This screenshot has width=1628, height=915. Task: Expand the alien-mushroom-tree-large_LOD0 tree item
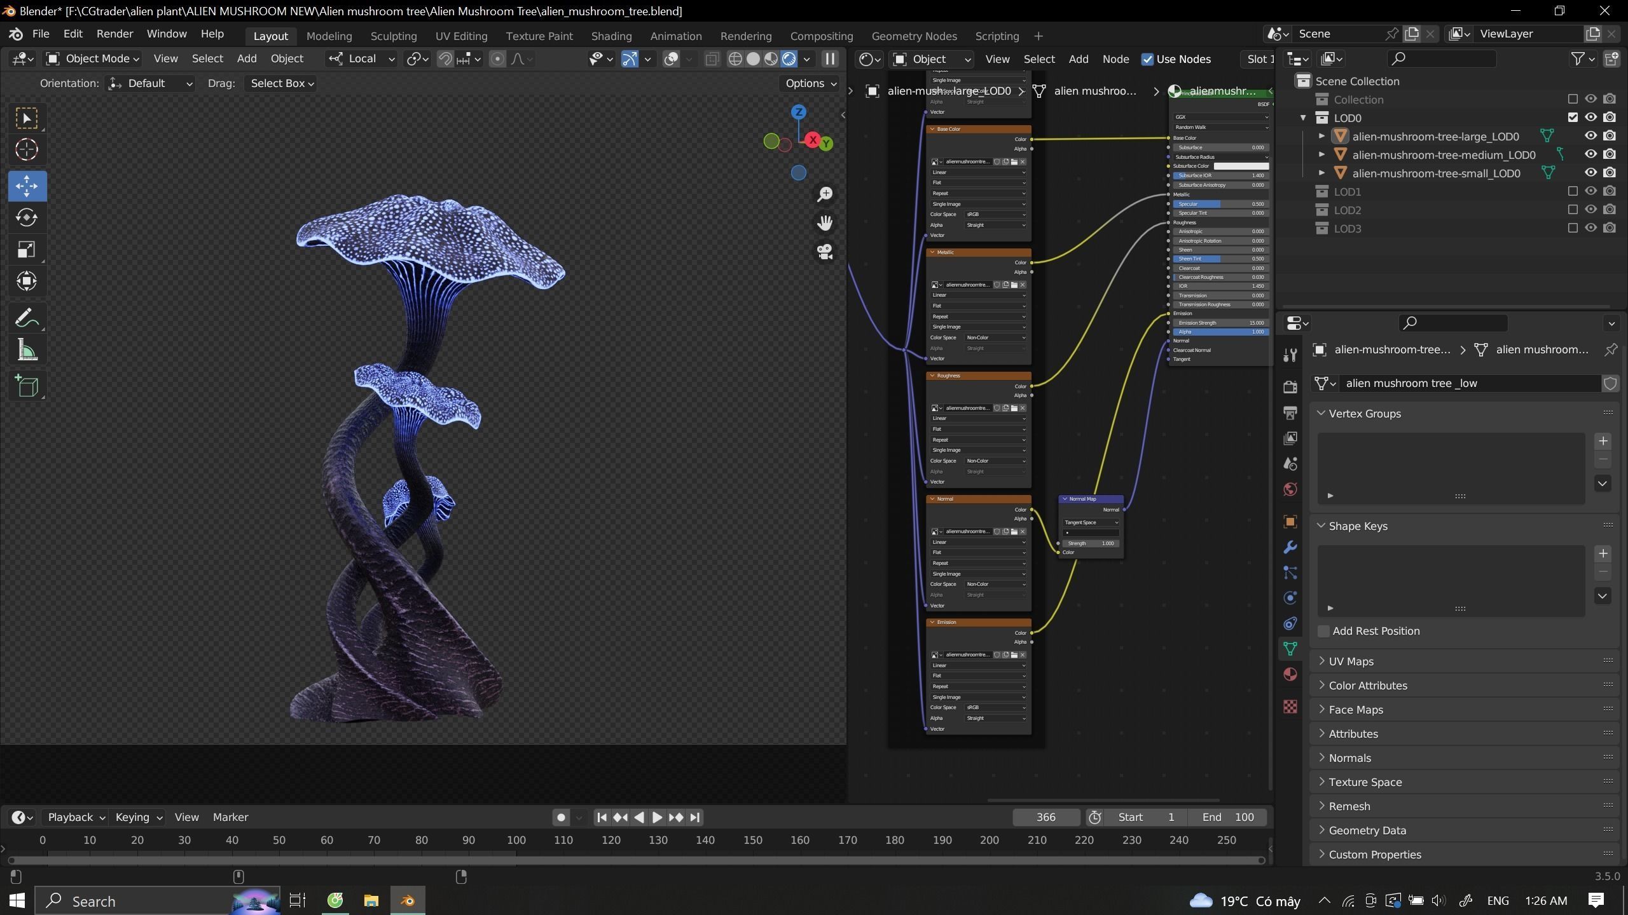point(1321,136)
